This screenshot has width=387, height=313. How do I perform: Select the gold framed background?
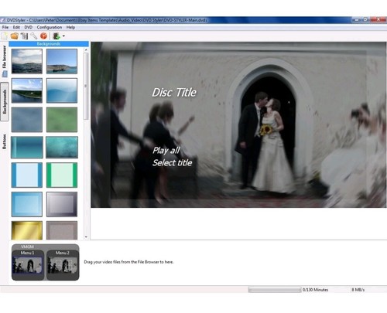click(27, 230)
